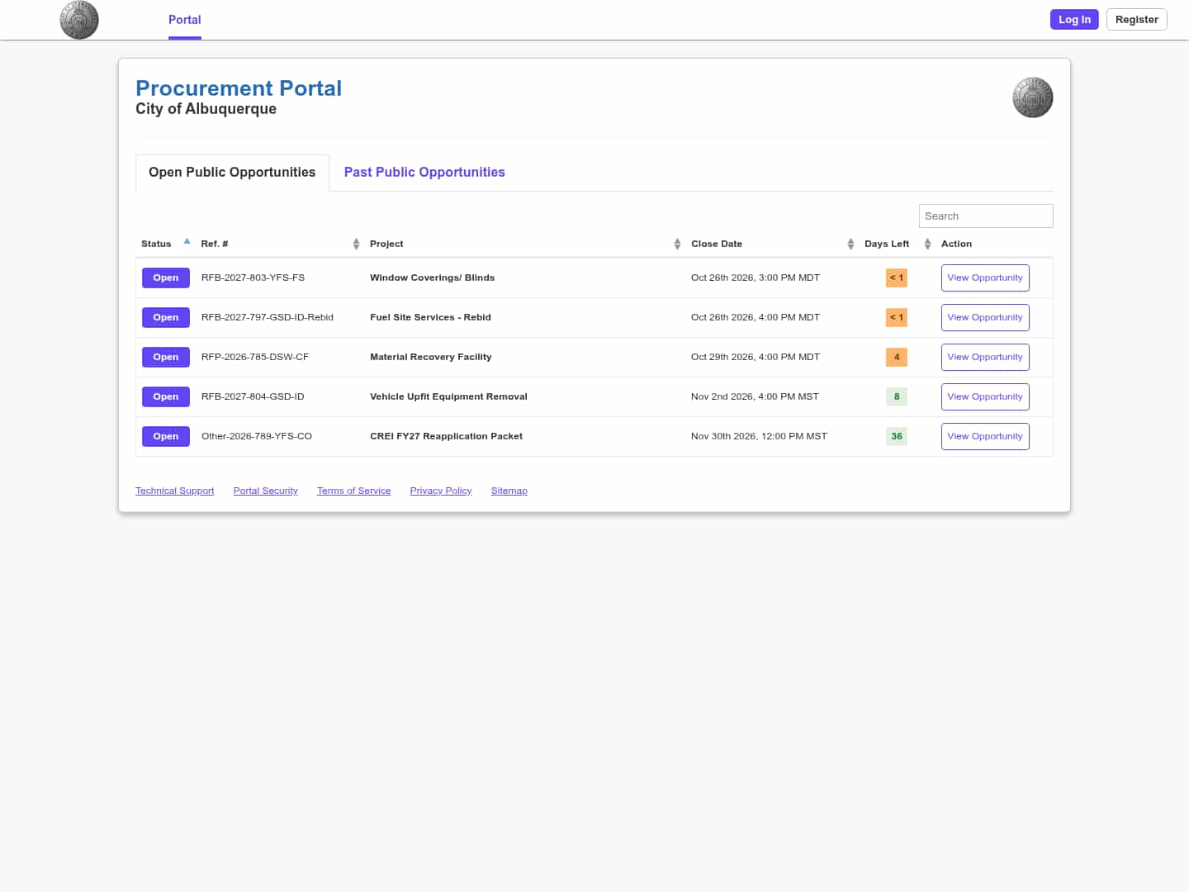Screen dimensions: 1189x892
Task: Sort table by Status column arrow
Action: point(187,242)
